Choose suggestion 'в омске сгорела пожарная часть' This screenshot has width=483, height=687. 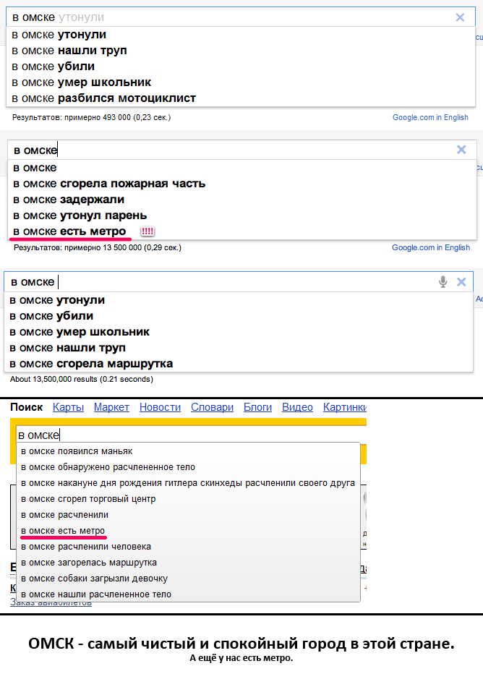pos(109,184)
